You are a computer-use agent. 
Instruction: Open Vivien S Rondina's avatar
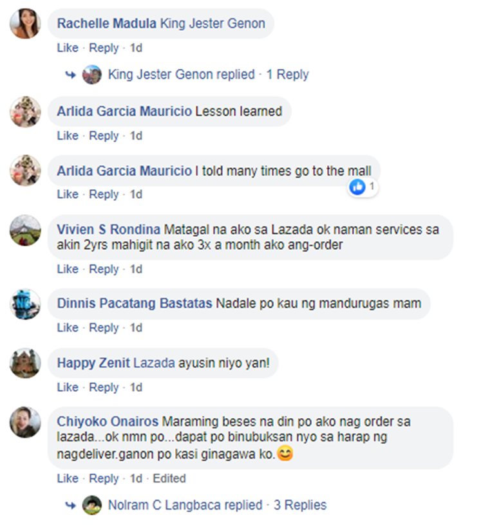click(25, 230)
